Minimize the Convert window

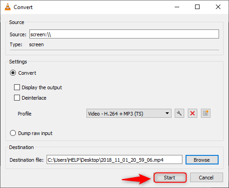pos(177,7)
